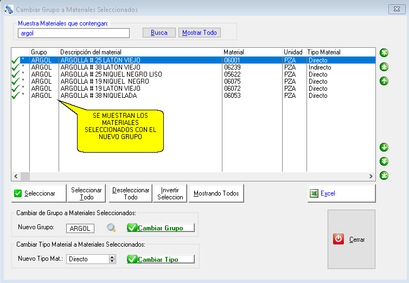Click the Cambiar Grupo button

160,228
